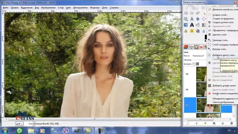Duplicate layer using bottom panel icon
Screen dimensions: 238x134
[214, 123]
